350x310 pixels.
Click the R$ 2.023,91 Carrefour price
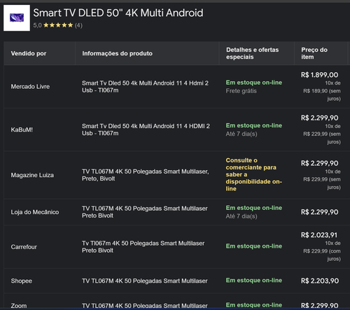click(319, 235)
